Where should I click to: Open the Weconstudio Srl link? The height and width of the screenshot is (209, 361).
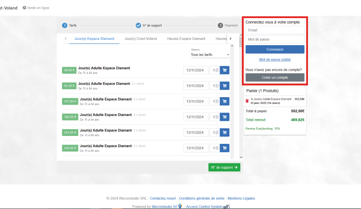164,206
